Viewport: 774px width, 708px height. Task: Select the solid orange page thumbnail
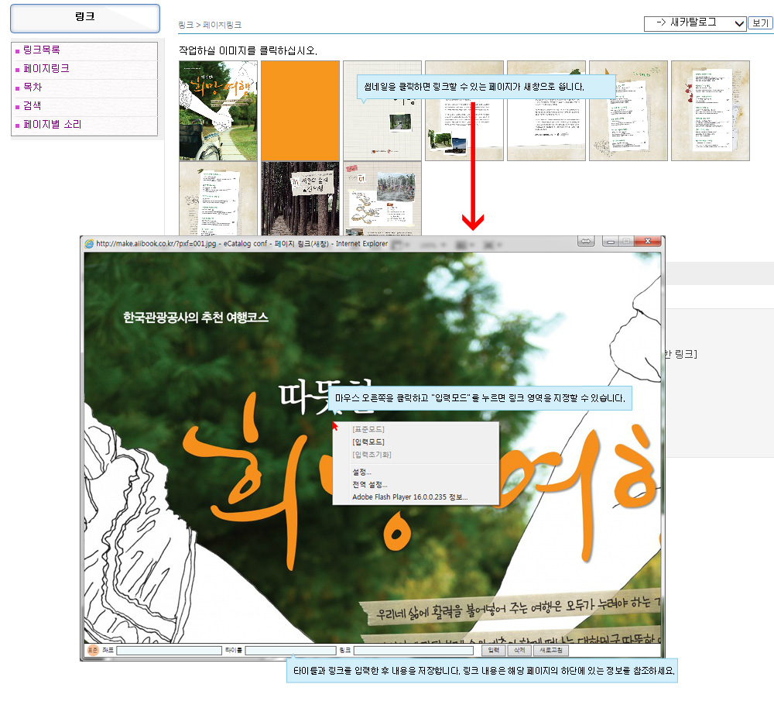(300, 110)
